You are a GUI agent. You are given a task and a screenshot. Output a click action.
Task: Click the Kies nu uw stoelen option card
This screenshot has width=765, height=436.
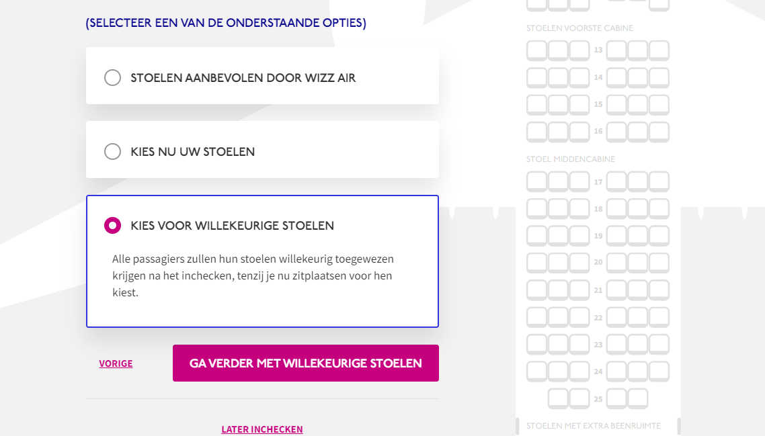click(x=262, y=150)
